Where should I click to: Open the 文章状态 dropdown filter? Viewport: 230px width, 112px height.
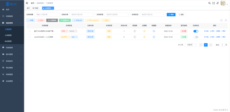pyautogui.click(x=153, y=15)
